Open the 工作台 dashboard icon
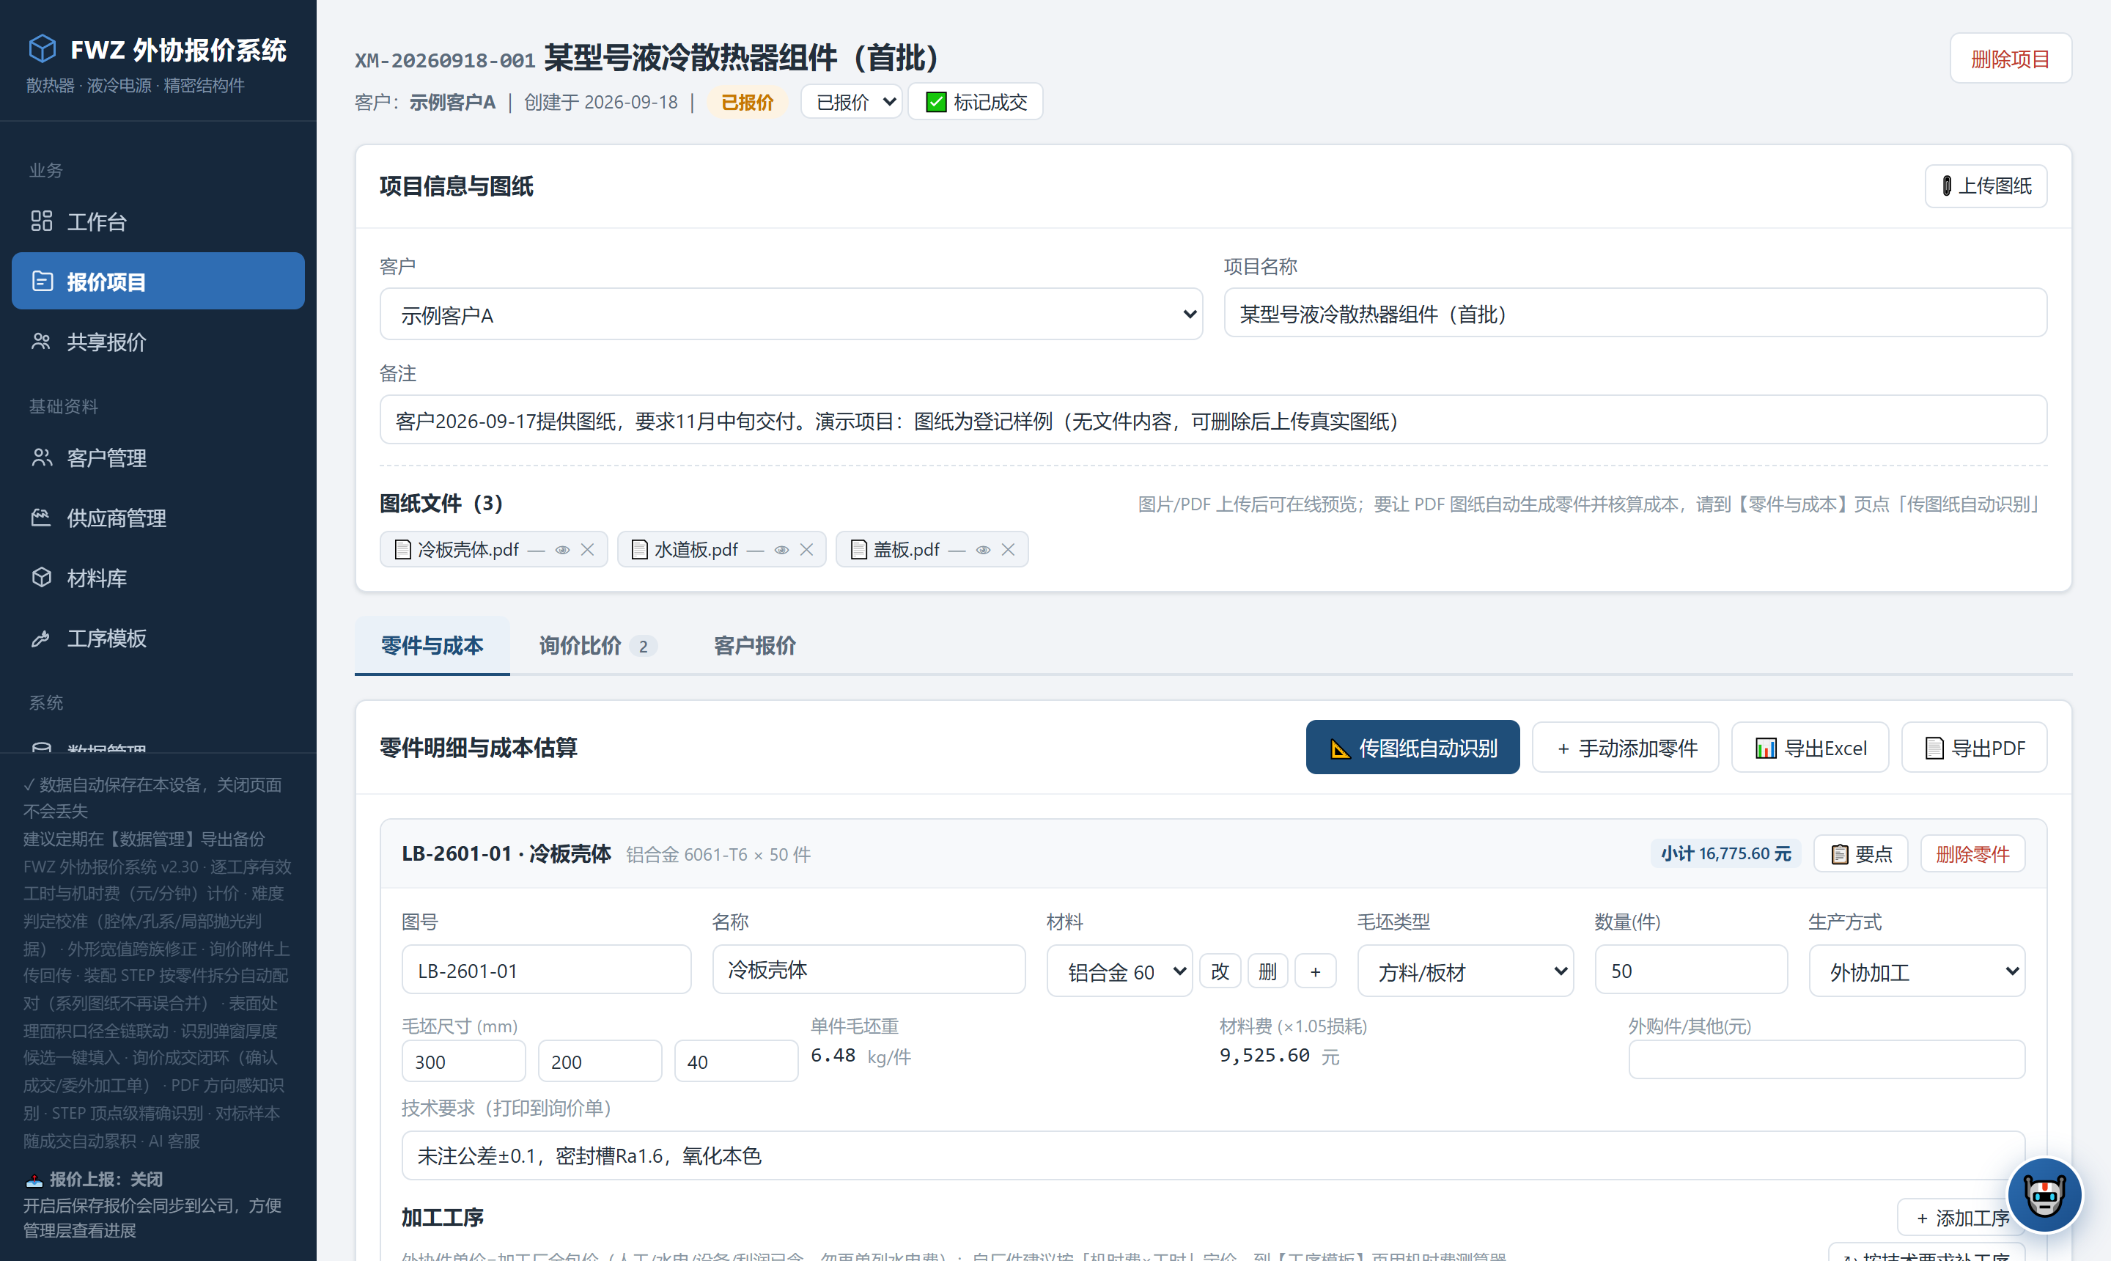Screen dimensions: 2111x1261 coord(42,221)
